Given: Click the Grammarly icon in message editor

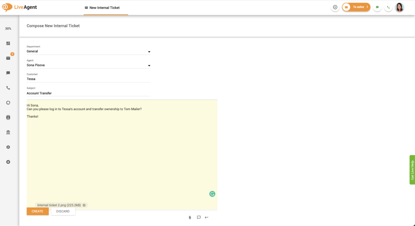Looking at the screenshot, I should (212, 194).
